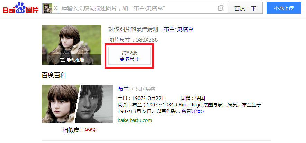Click the 百度一下 search button
306x143 pixels.
[x=245, y=8]
